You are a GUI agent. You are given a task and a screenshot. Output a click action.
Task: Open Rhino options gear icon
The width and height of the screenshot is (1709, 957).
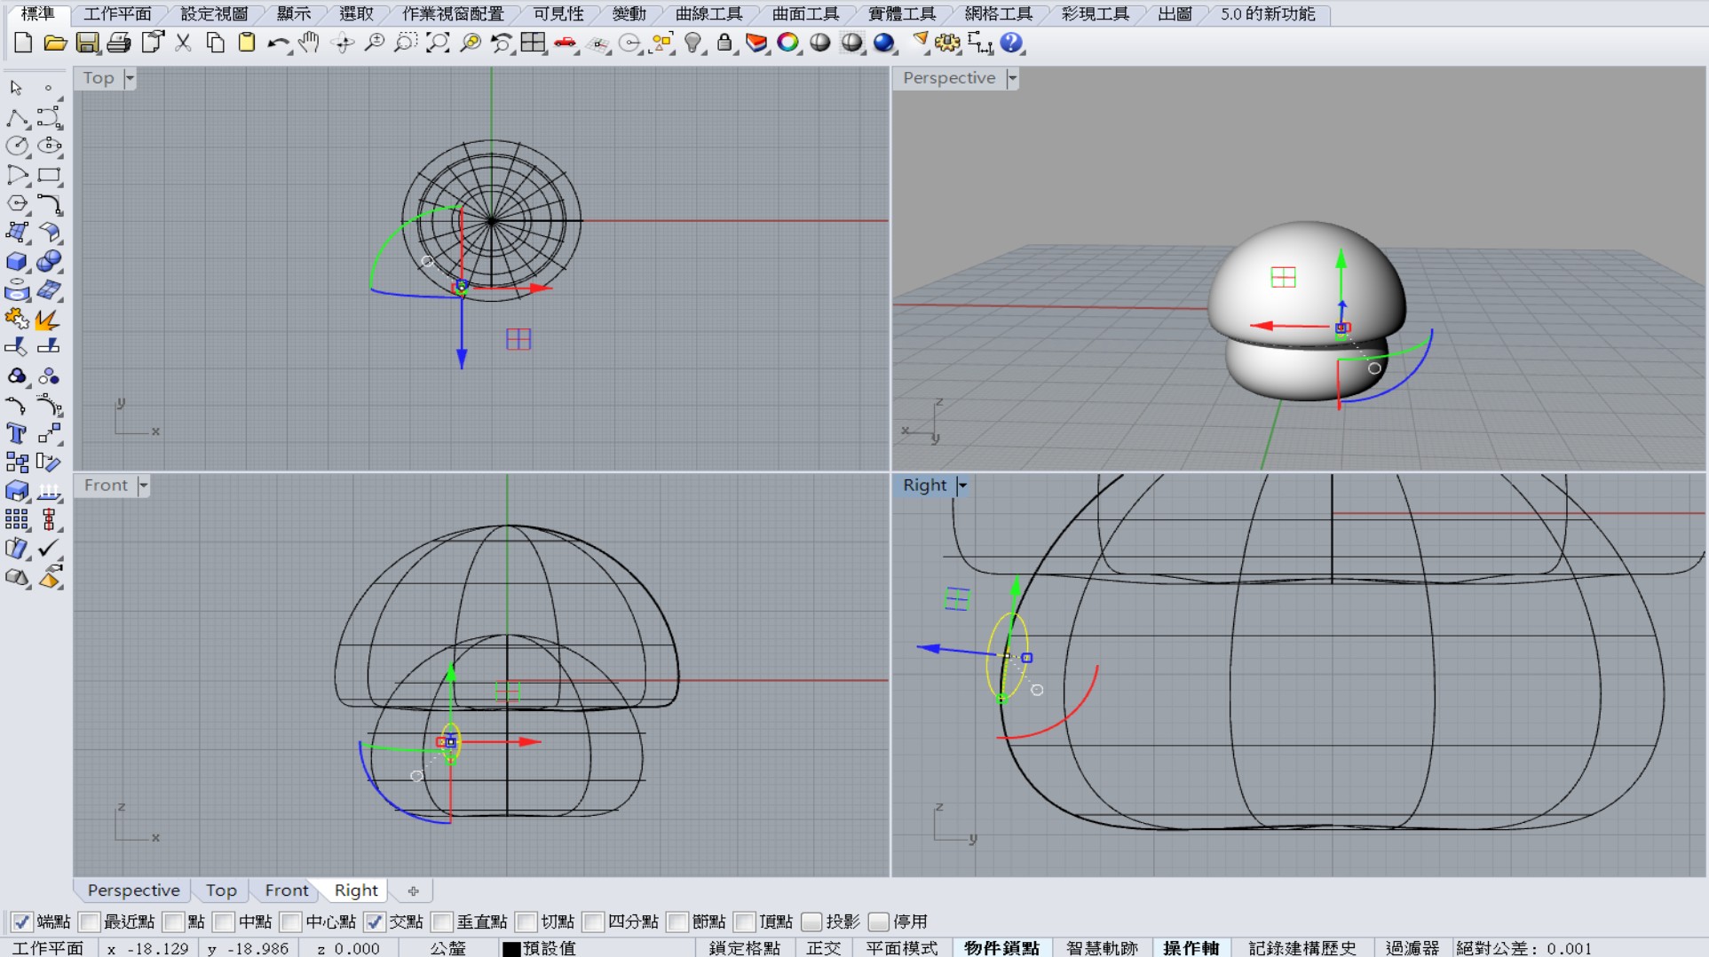pos(947,43)
